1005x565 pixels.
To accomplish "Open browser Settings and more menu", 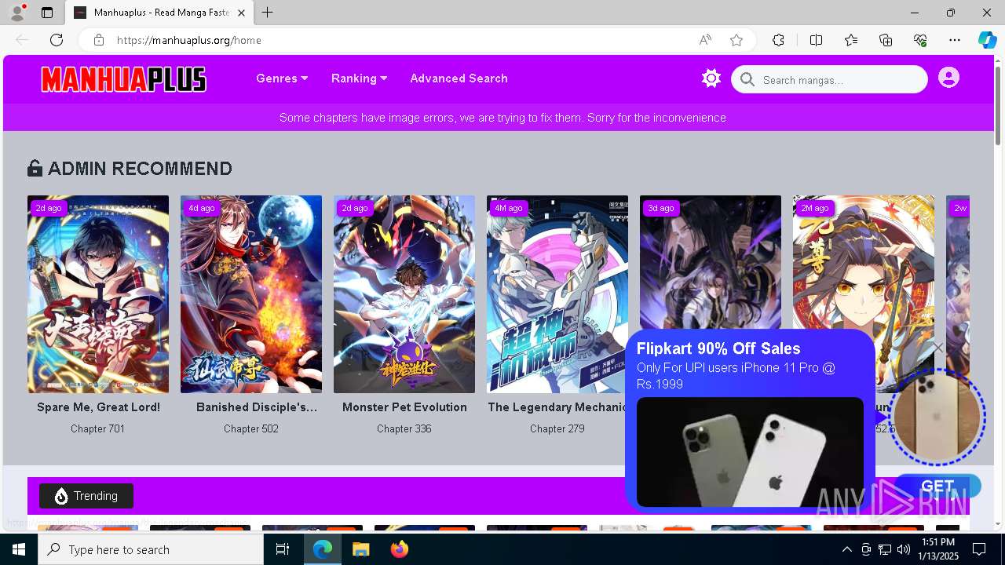I will click(x=955, y=40).
